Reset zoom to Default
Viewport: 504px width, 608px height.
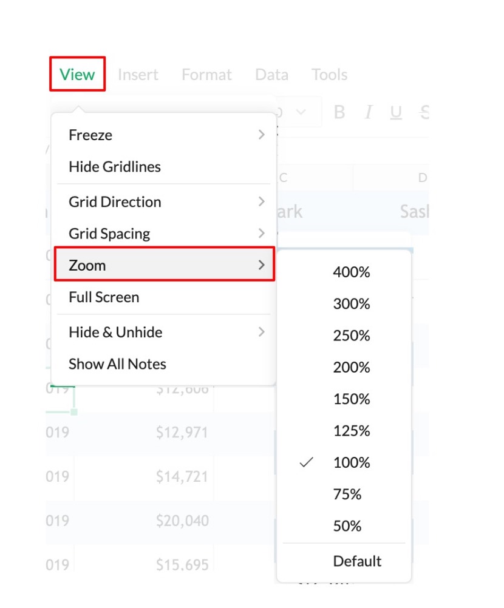(357, 561)
